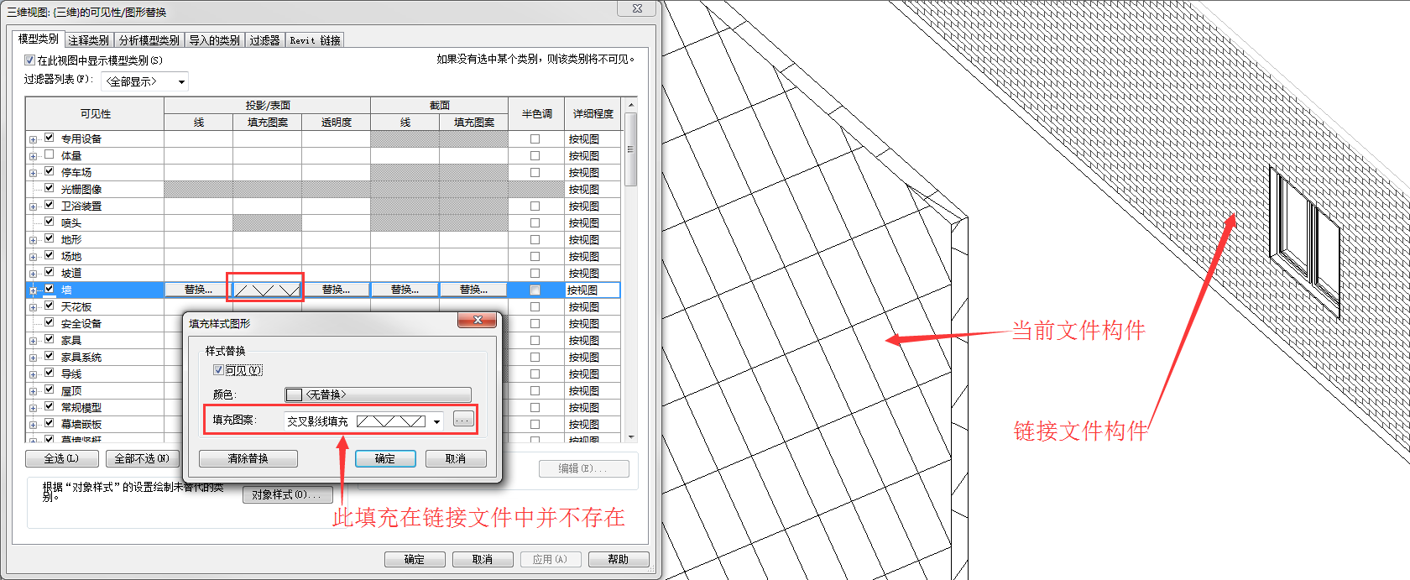
Task: Close the 填充样式图形 dialog
Action: [x=478, y=321]
